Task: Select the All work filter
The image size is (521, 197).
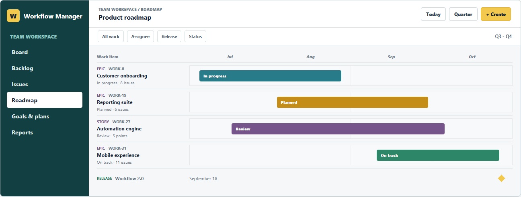Action: coord(111,37)
